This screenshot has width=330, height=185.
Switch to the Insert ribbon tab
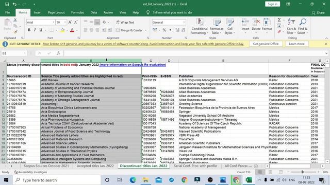coord(38,12)
